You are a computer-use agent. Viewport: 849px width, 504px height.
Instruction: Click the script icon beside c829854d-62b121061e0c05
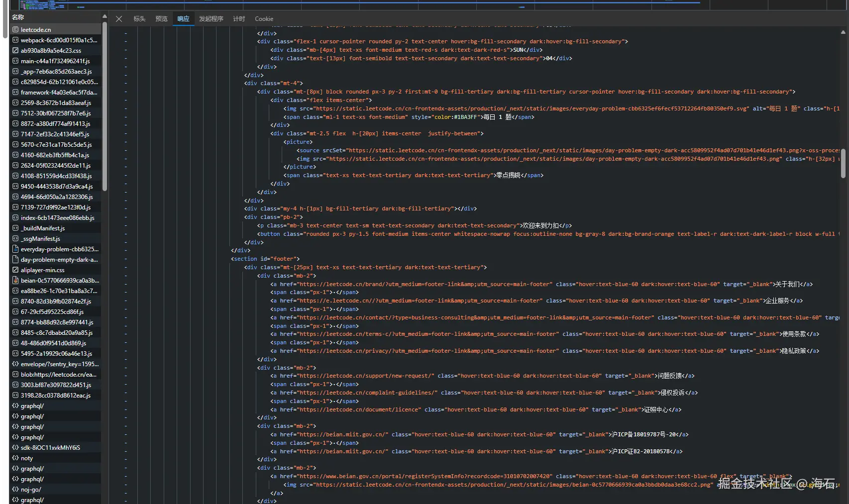pos(15,82)
